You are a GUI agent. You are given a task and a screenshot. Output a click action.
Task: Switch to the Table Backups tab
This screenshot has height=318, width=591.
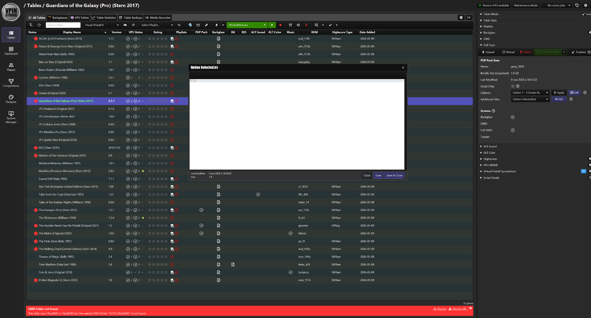click(x=131, y=18)
